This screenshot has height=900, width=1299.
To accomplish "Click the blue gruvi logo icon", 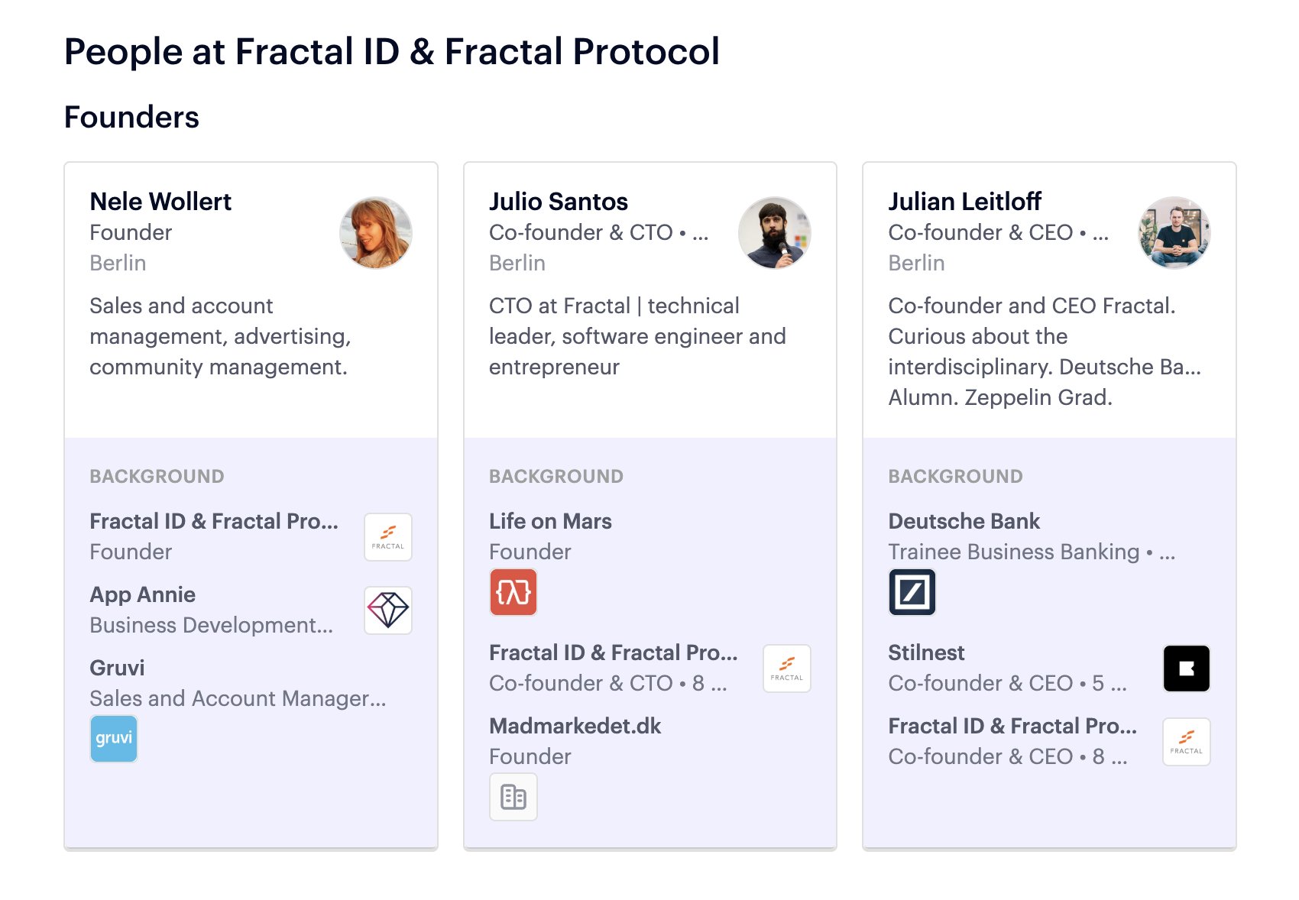I will click(114, 739).
